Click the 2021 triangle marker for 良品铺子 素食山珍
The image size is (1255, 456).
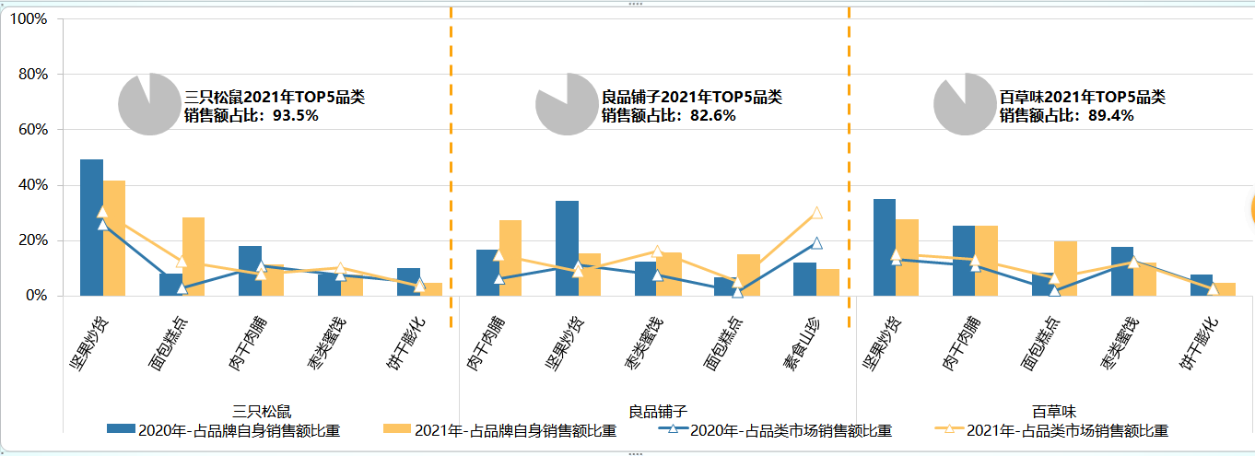click(816, 213)
